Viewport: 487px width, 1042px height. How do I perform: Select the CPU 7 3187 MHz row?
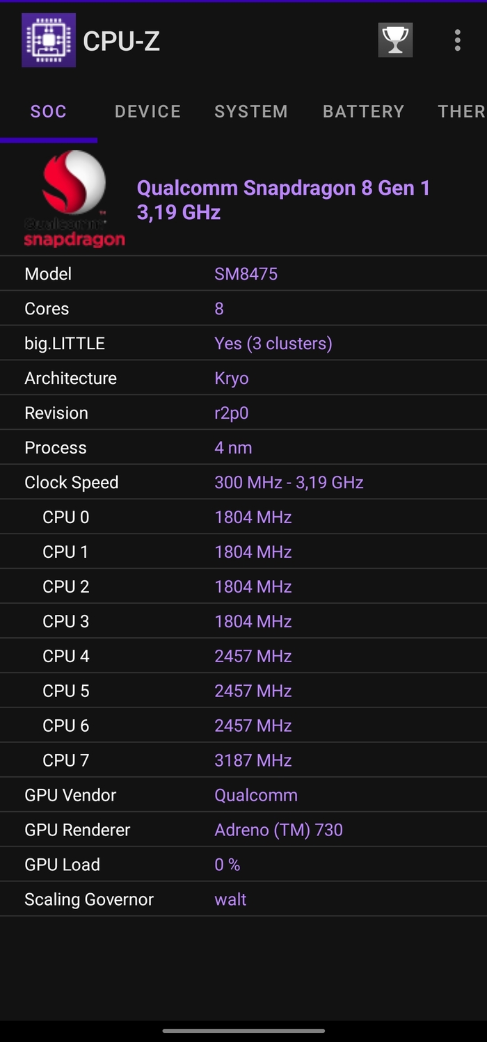coord(243,761)
